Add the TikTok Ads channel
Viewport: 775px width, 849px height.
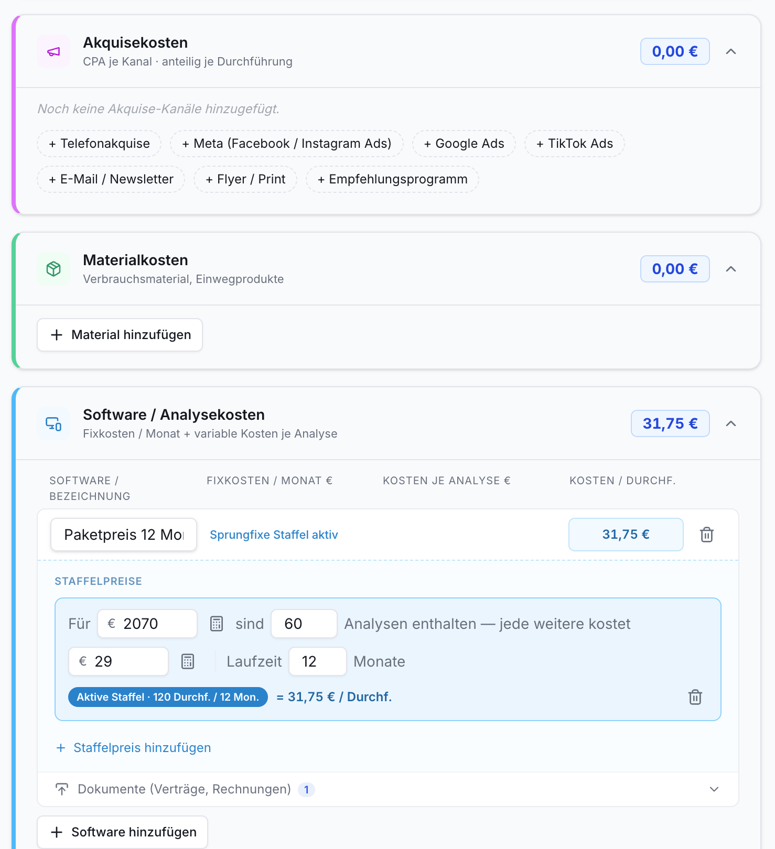point(575,144)
